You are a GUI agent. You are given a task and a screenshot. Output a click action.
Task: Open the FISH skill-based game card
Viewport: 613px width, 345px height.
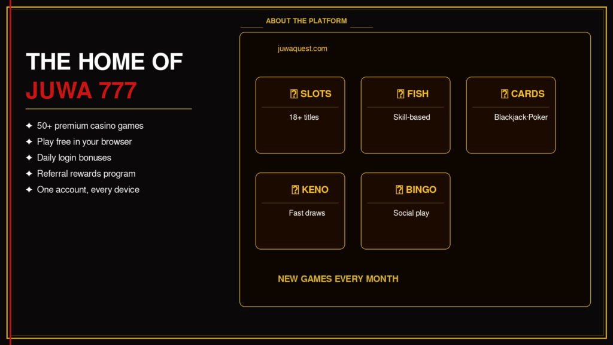pos(405,115)
